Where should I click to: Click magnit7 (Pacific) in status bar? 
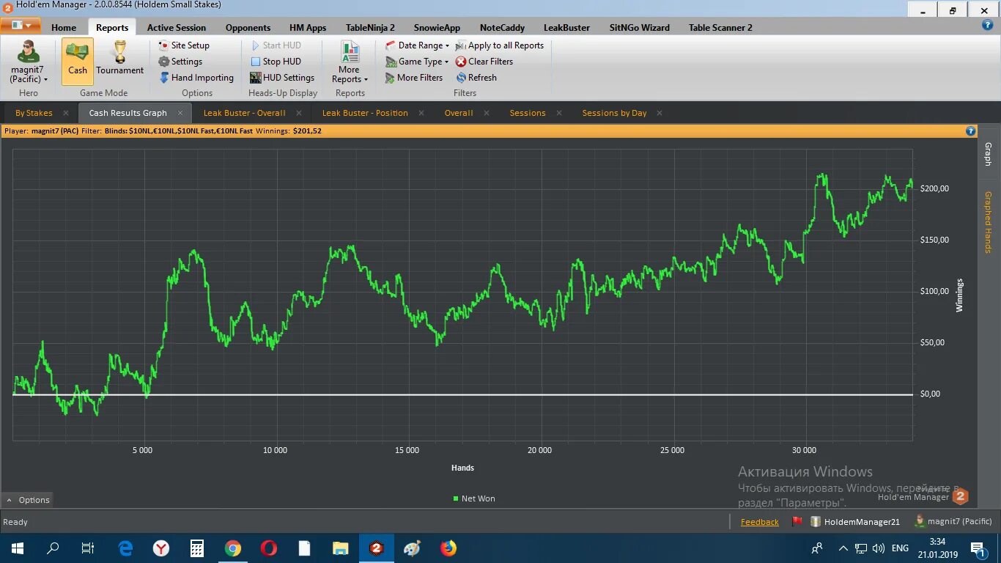click(953, 522)
